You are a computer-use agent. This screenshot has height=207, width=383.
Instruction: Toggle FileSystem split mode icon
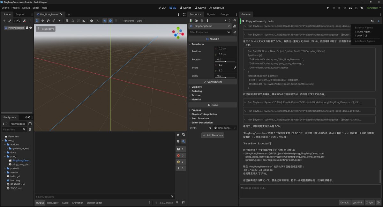pyautogui.click(x=30, y=124)
